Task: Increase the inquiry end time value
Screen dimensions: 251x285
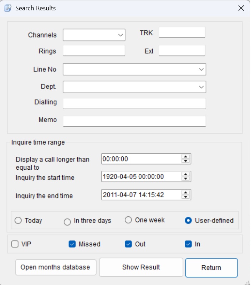Action: coord(185,192)
